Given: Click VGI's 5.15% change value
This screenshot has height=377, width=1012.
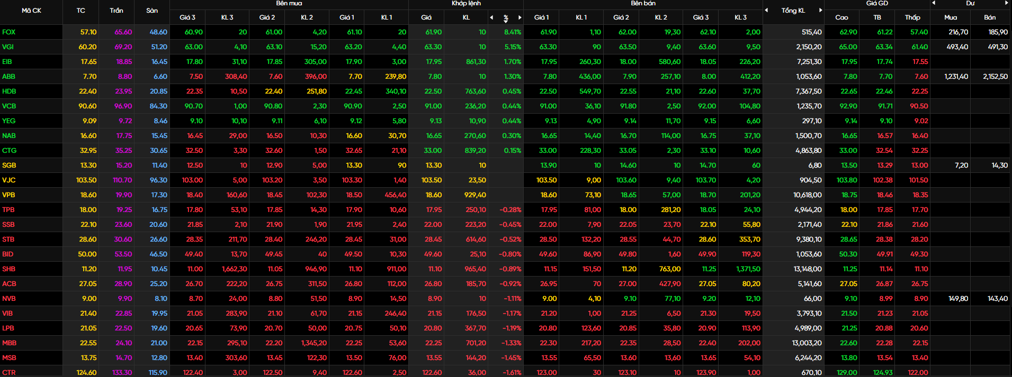Looking at the screenshot, I should point(513,47).
